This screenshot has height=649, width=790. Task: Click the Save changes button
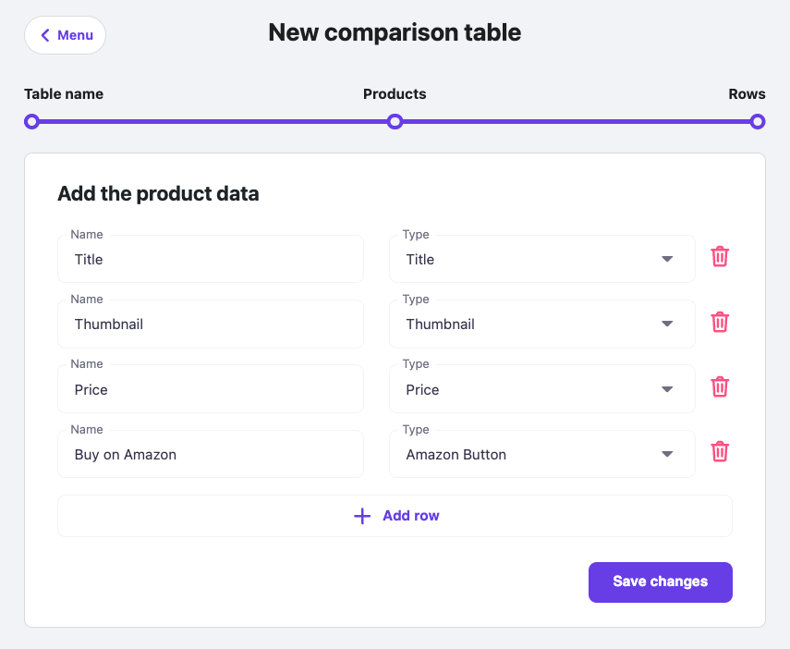[660, 582]
